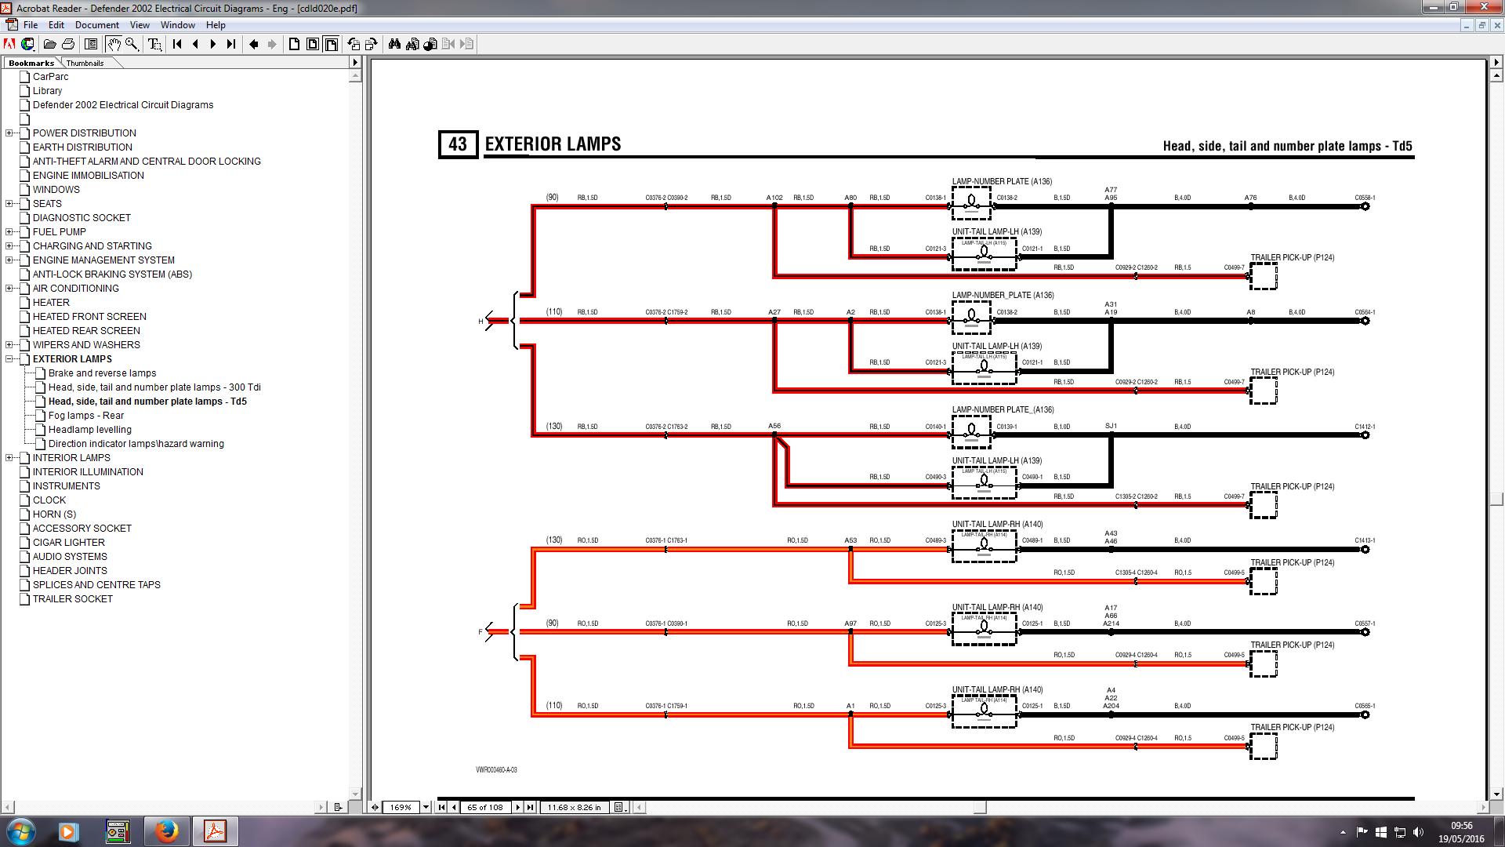The width and height of the screenshot is (1505, 847).
Task: Open Headlamp levelling bookmark
Action: [x=90, y=430]
